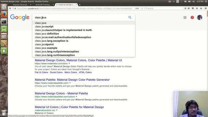Choose the 'class java definition' suggestion
Viewport: 208px width, 117px height.
[x=84, y=34]
